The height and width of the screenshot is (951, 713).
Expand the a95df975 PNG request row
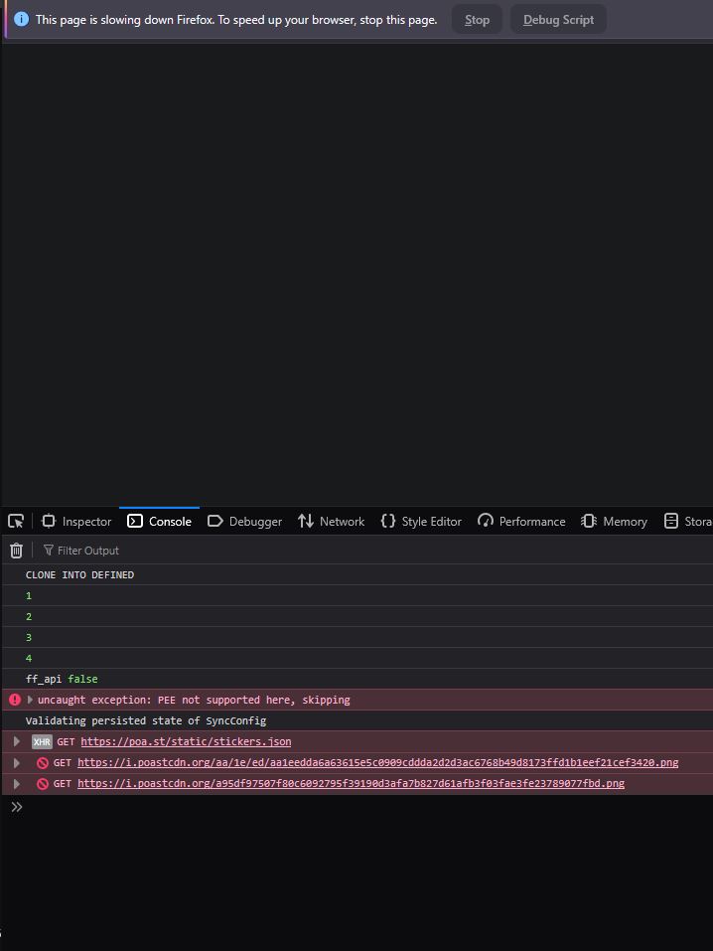[x=16, y=784]
